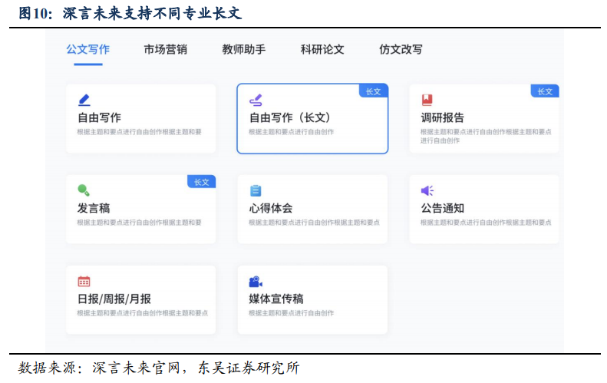Screen dimensions: 607x383
Task: Click the blue clipboard icon for 心得体会
Action: (x=256, y=190)
